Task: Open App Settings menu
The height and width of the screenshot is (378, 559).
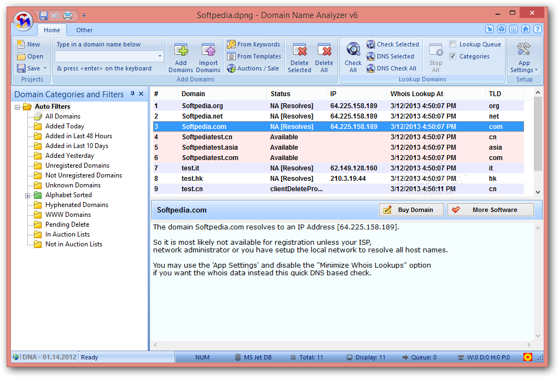Action: point(524,58)
